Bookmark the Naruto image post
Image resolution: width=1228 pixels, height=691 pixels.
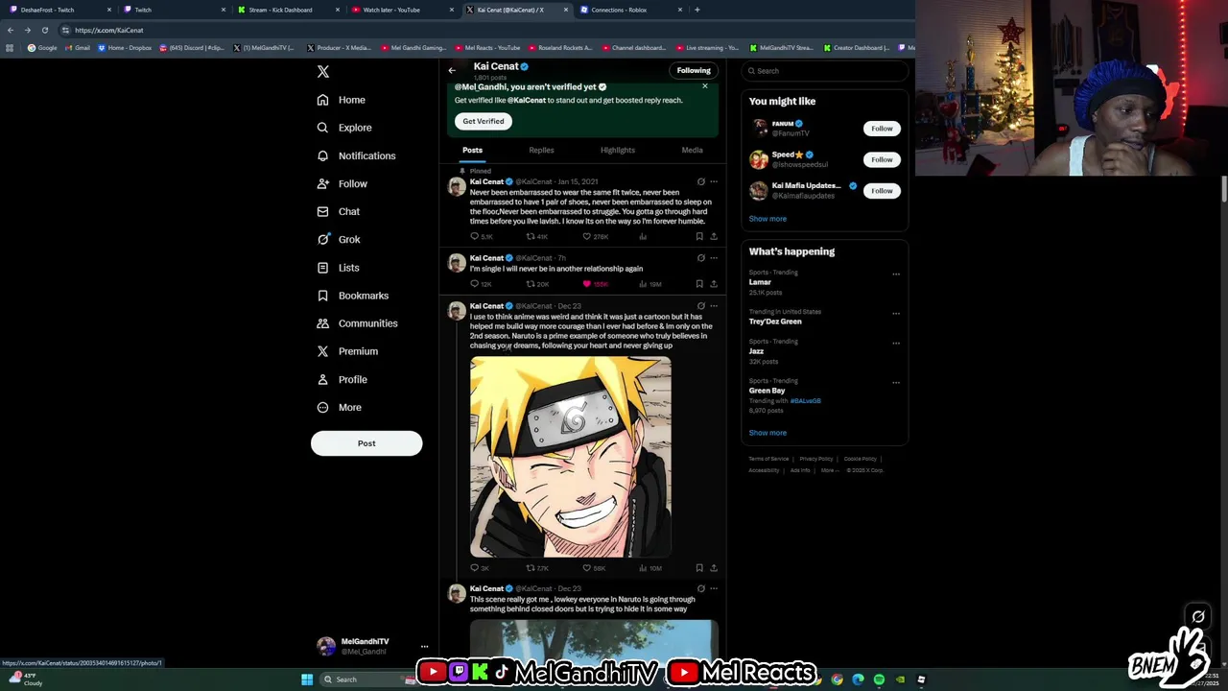pyautogui.click(x=699, y=568)
